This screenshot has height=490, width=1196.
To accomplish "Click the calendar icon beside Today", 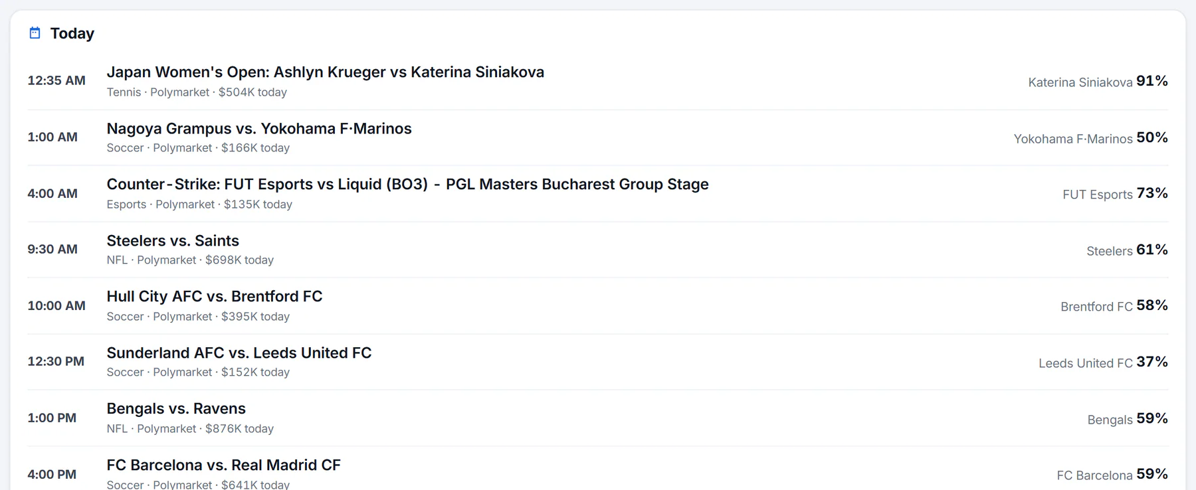I will tap(35, 33).
